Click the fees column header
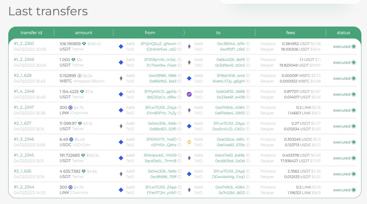 click(291, 33)
